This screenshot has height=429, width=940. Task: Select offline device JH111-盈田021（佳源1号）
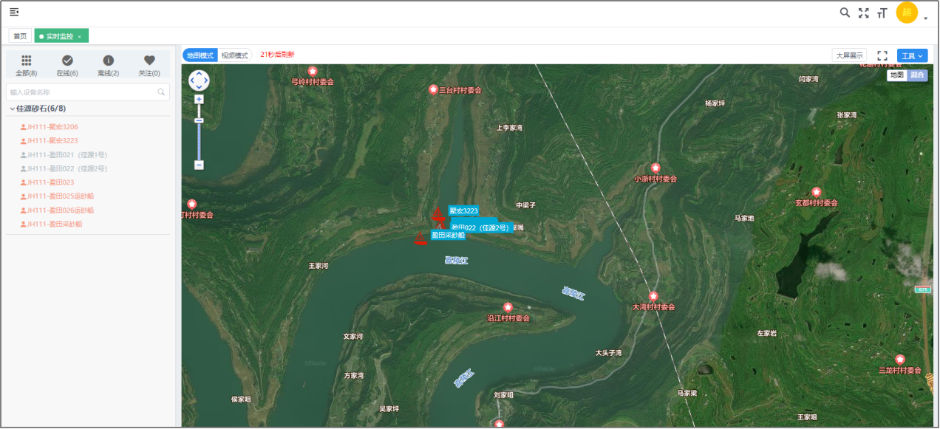(x=64, y=154)
